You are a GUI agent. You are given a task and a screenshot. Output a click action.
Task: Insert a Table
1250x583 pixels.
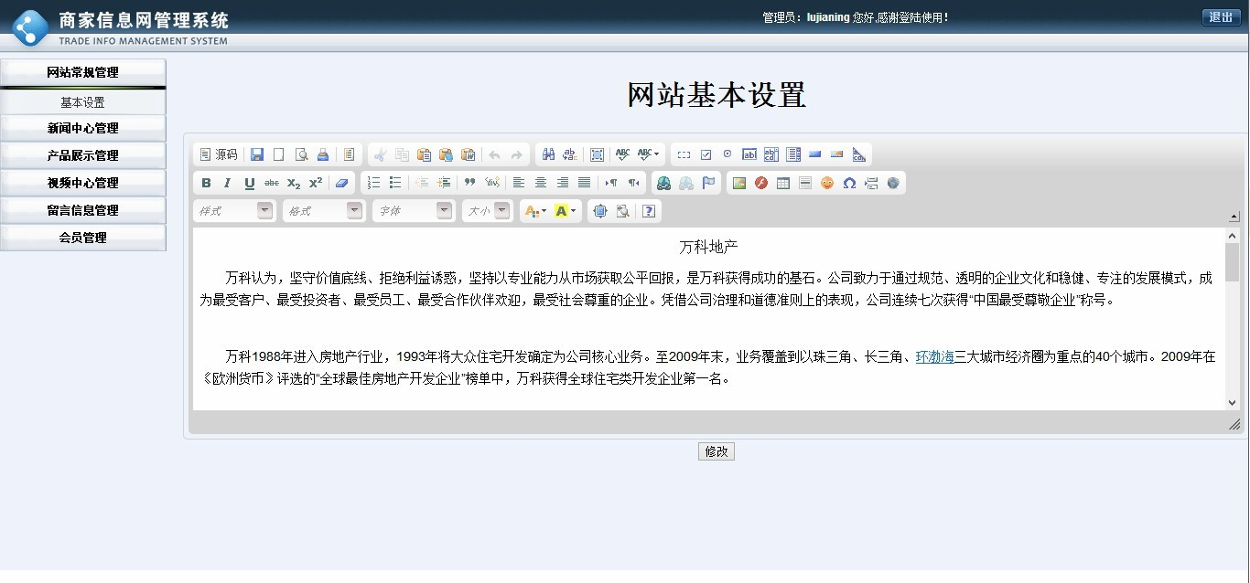pyautogui.click(x=783, y=183)
